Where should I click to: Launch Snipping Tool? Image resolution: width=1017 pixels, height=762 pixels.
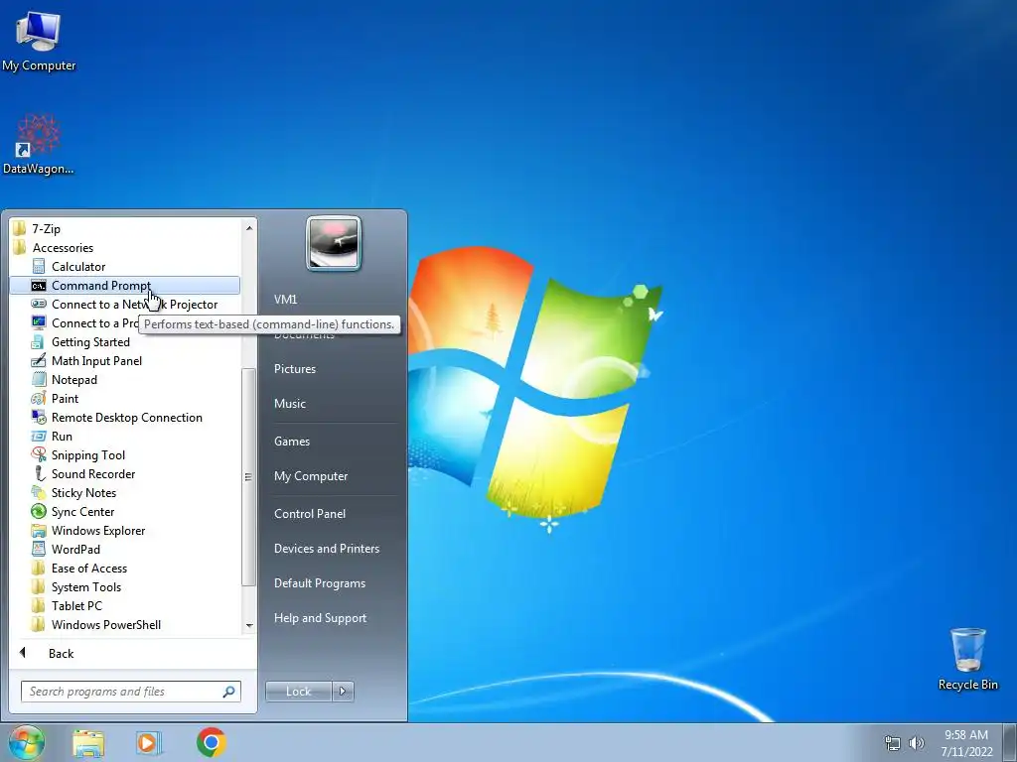tap(87, 454)
